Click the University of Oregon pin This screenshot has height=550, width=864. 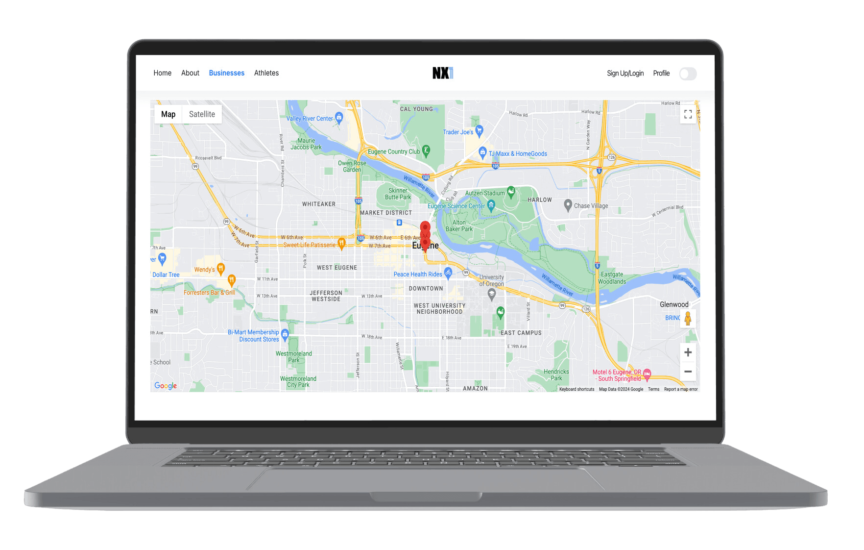(x=492, y=294)
